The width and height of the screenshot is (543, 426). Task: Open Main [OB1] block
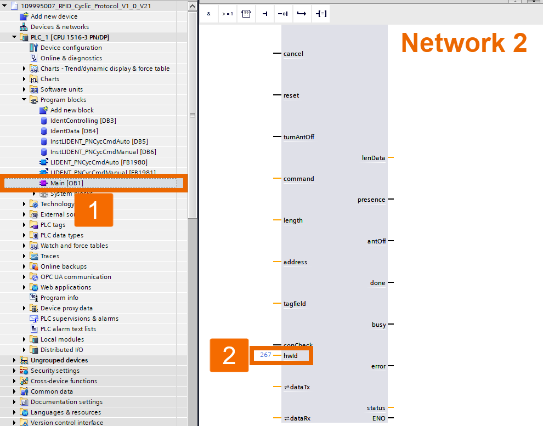pyautogui.click(x=67, y=183)
